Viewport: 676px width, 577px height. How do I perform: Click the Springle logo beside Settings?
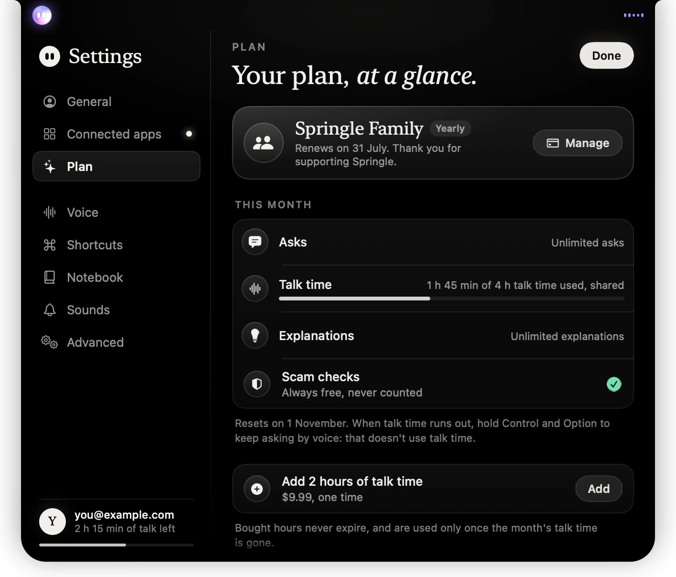[50, 56]
